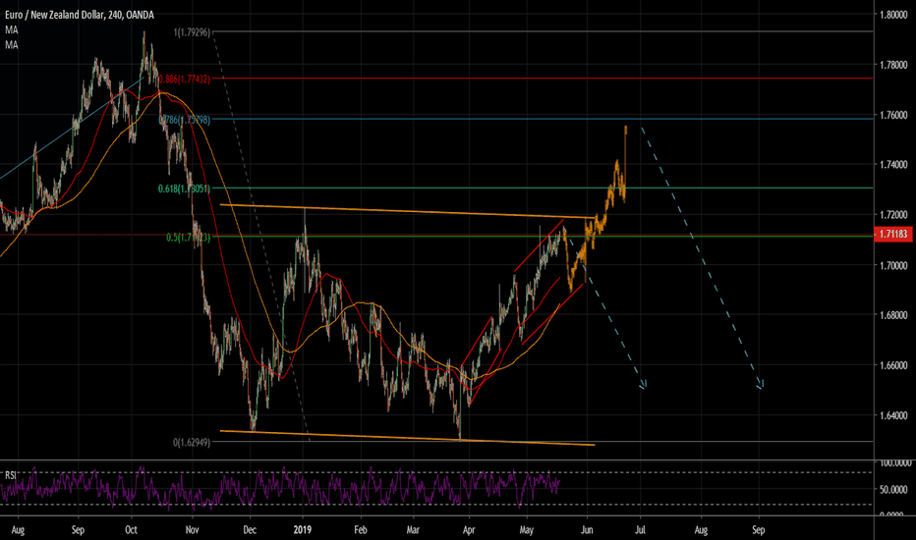The image size is (916, 540).
Task: Click the 0.886(1.77432) Fibonacci label
Action: pos(184,79)
